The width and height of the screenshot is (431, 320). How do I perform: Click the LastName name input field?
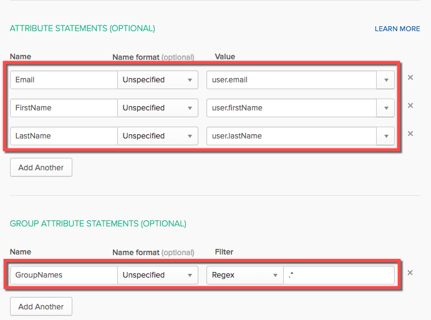64,136
